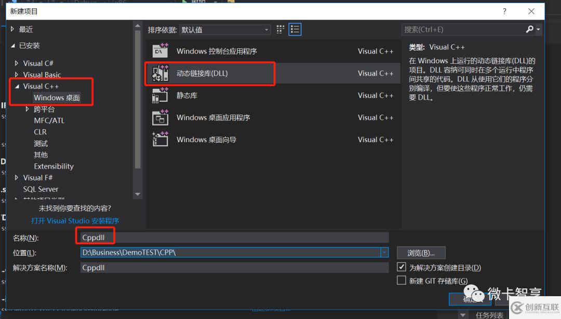Open the 排序依据 sort dropdown
561x319 pixels.
(225, 30)
